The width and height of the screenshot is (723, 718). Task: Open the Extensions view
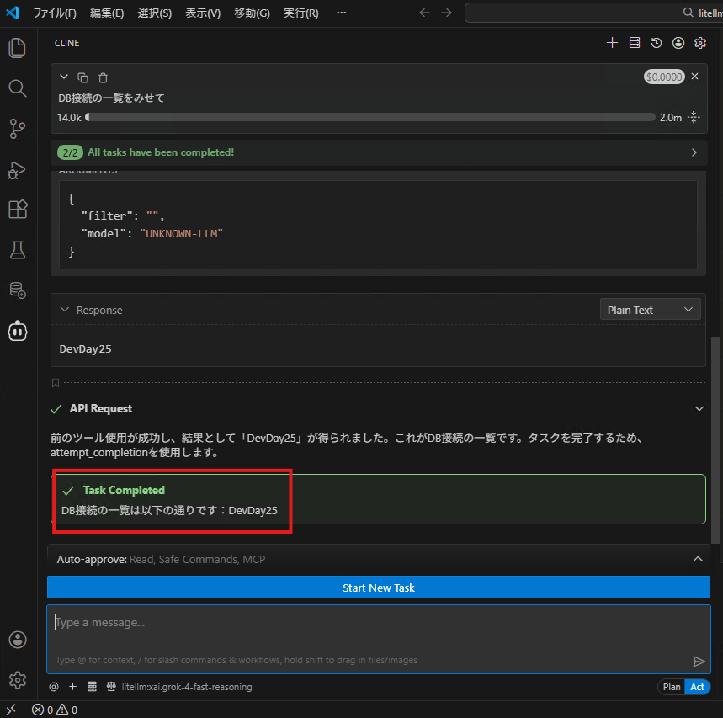pos(17,210)
